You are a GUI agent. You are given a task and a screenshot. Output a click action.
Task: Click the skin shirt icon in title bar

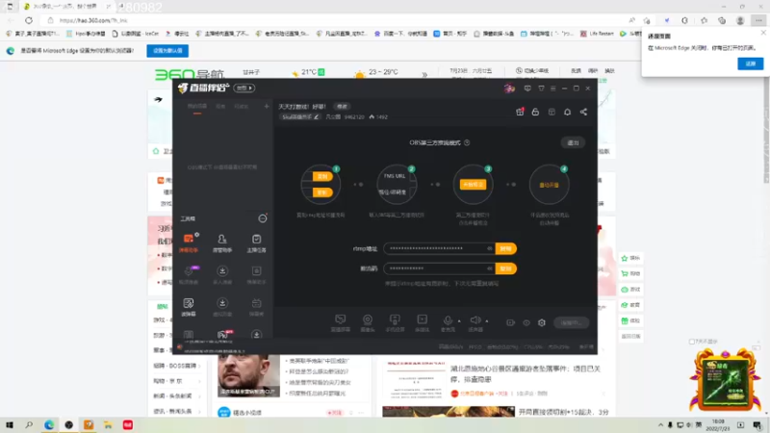(541, 89)
